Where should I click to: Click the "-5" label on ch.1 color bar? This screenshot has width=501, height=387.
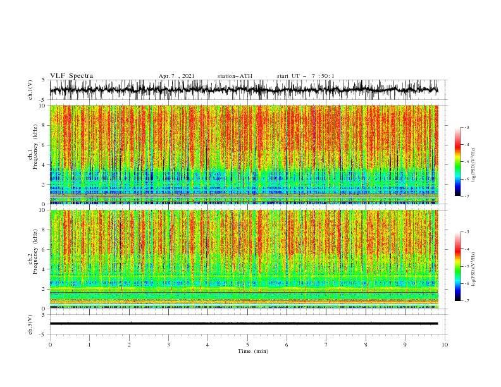(x=467, y=162)
